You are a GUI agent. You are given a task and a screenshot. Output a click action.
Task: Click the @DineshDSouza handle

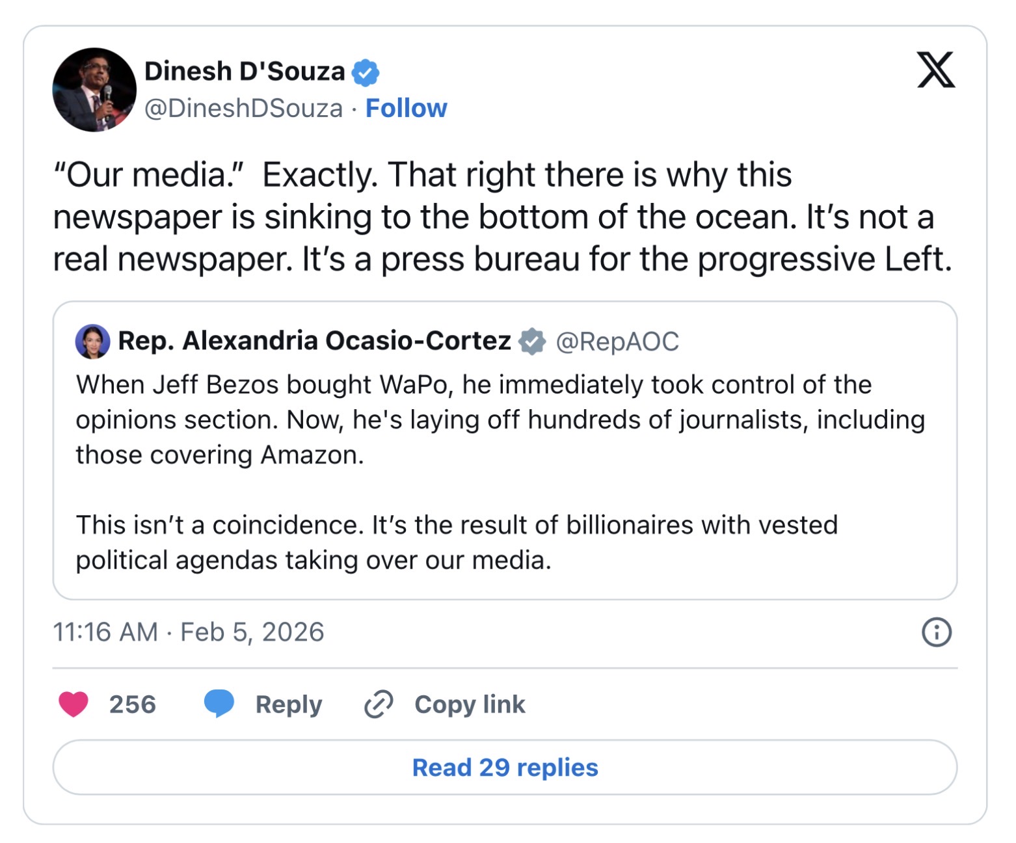[243, 108]
